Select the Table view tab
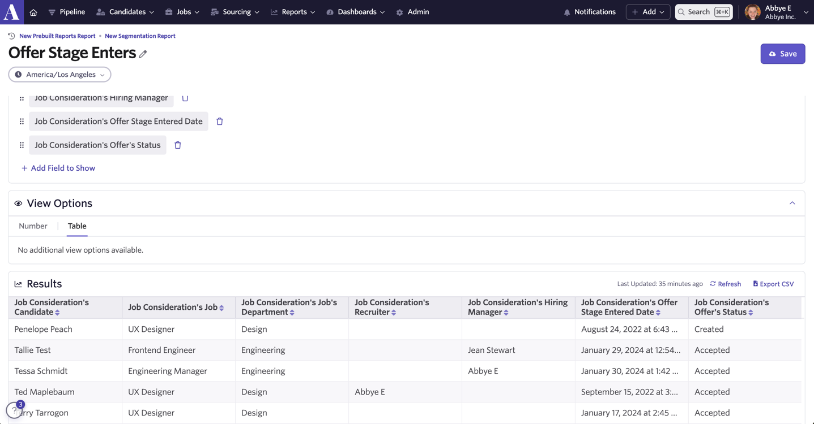814x424 pixels. (x=77, y=226)
